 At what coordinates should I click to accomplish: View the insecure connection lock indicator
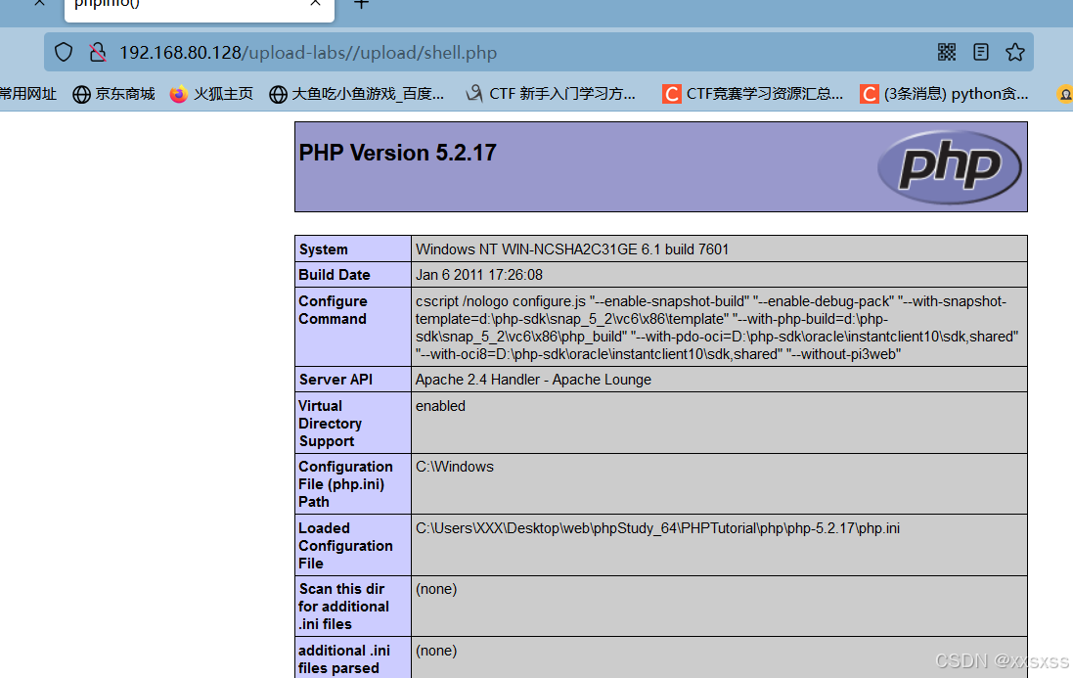95,52
